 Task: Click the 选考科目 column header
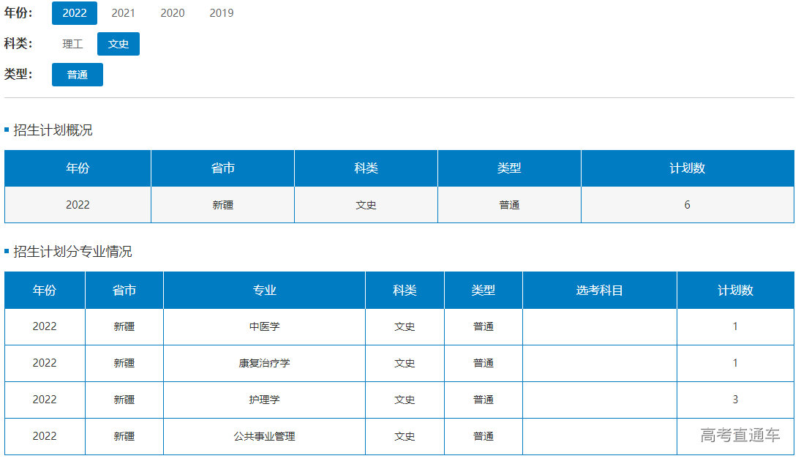[x=599, y=291]
